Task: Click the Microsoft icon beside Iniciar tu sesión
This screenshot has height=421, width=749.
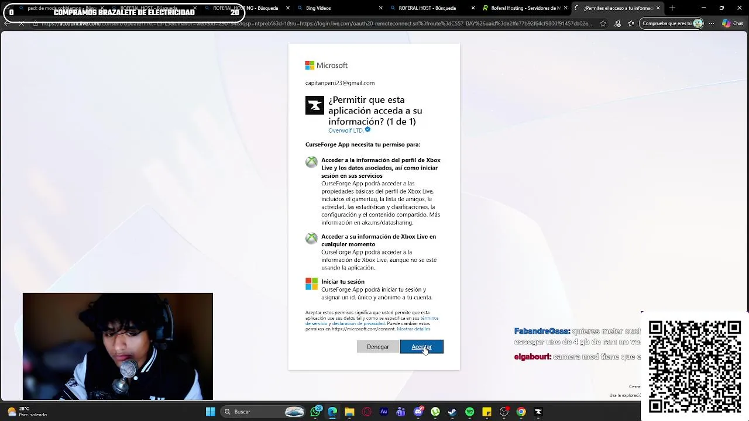Action: (311, 284)
